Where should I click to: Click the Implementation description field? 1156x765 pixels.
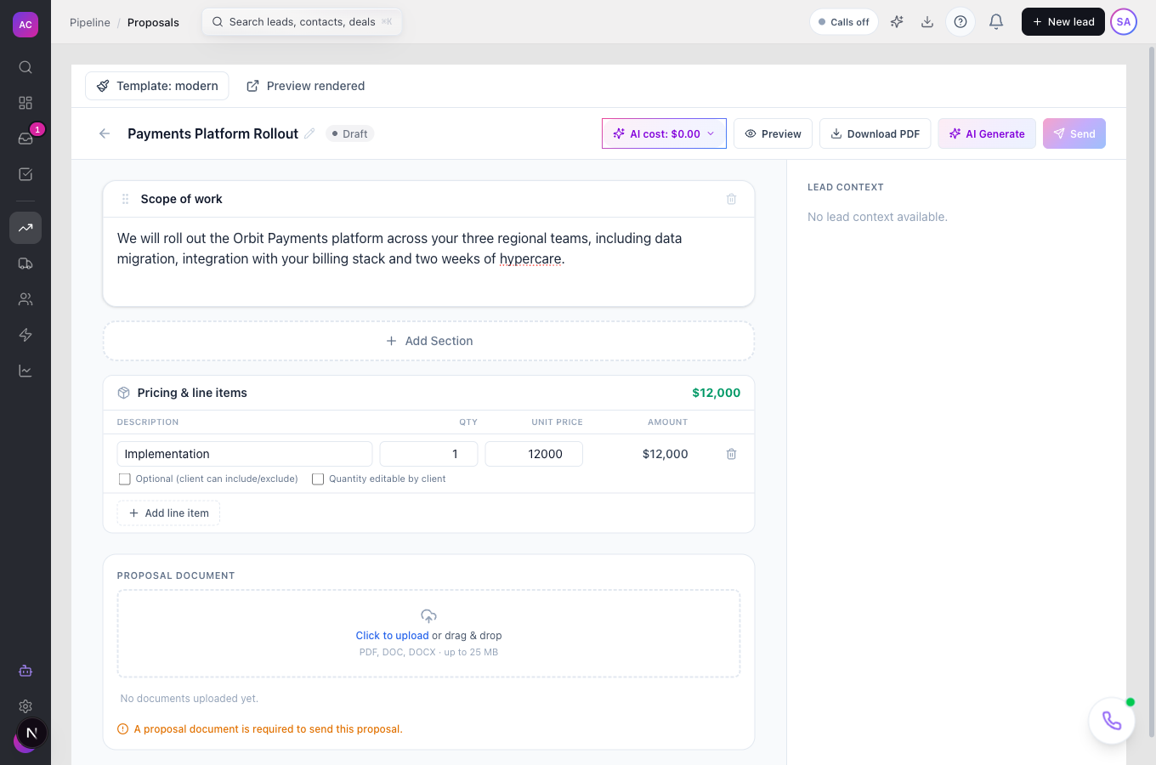click(245, 454)
